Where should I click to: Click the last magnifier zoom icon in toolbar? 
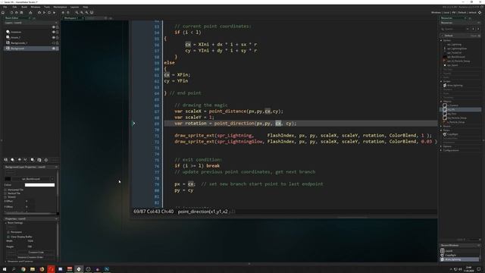[86, 13]
